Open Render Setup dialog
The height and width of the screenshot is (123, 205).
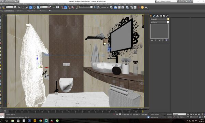[132, 7]
